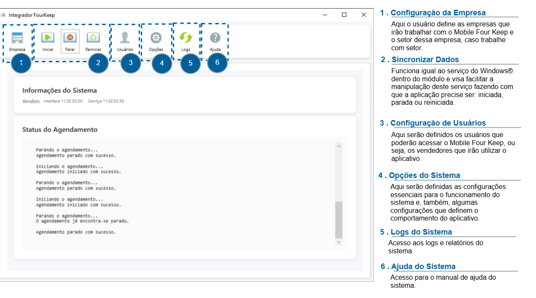Open the Empresa configuration icon

pyautogui.click(x=17, y=38)
